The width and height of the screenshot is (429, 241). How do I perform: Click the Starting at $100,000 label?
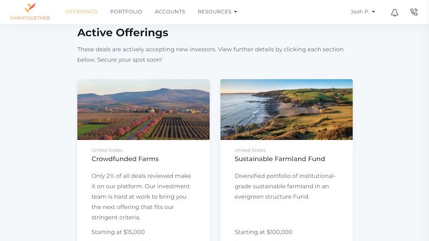click(263, 232)
